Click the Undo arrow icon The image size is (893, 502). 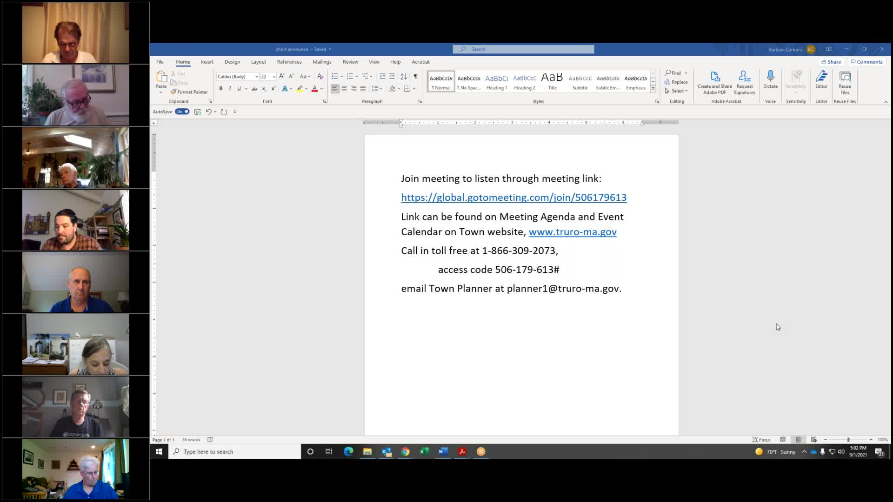pos(209,112)
